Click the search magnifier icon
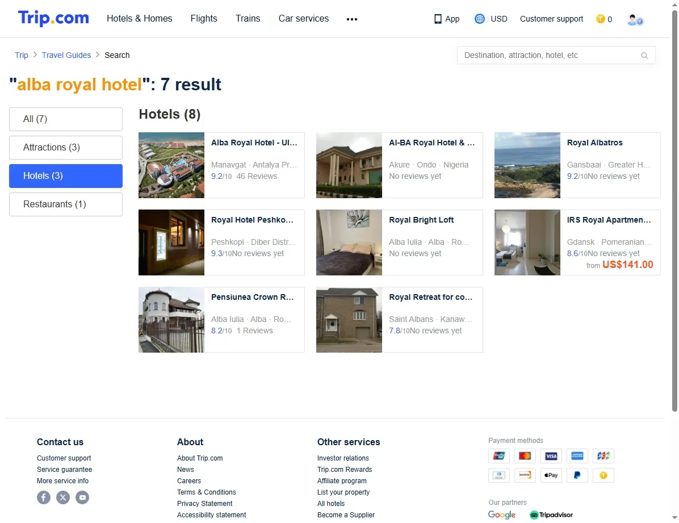The width and height of the screenshot is (679, 523). coord(644,56)
